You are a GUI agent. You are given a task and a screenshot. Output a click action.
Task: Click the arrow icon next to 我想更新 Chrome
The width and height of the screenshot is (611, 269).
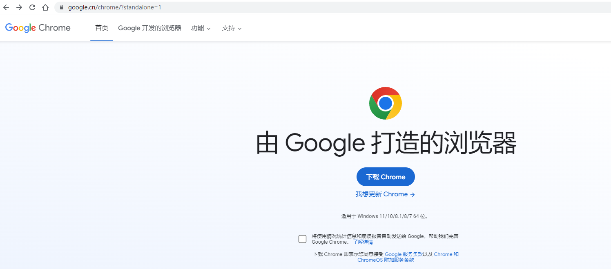pyautogui.click(x=413, y=194)
